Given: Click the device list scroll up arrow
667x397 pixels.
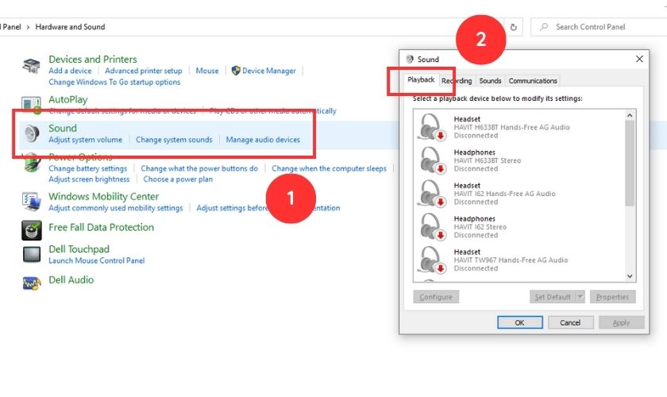Looking at the screenshot, I should (x=630, y=115).
